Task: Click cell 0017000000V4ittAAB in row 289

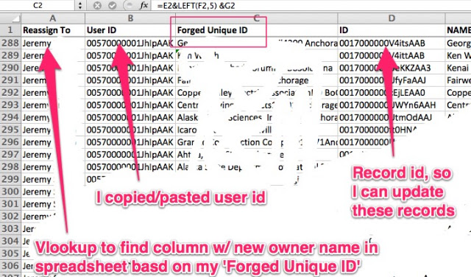Action: (392, 55)
